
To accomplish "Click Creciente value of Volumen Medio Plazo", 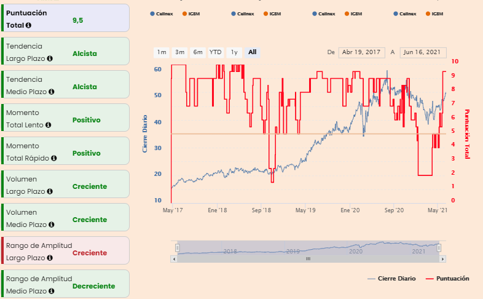I will pos(90,220).
